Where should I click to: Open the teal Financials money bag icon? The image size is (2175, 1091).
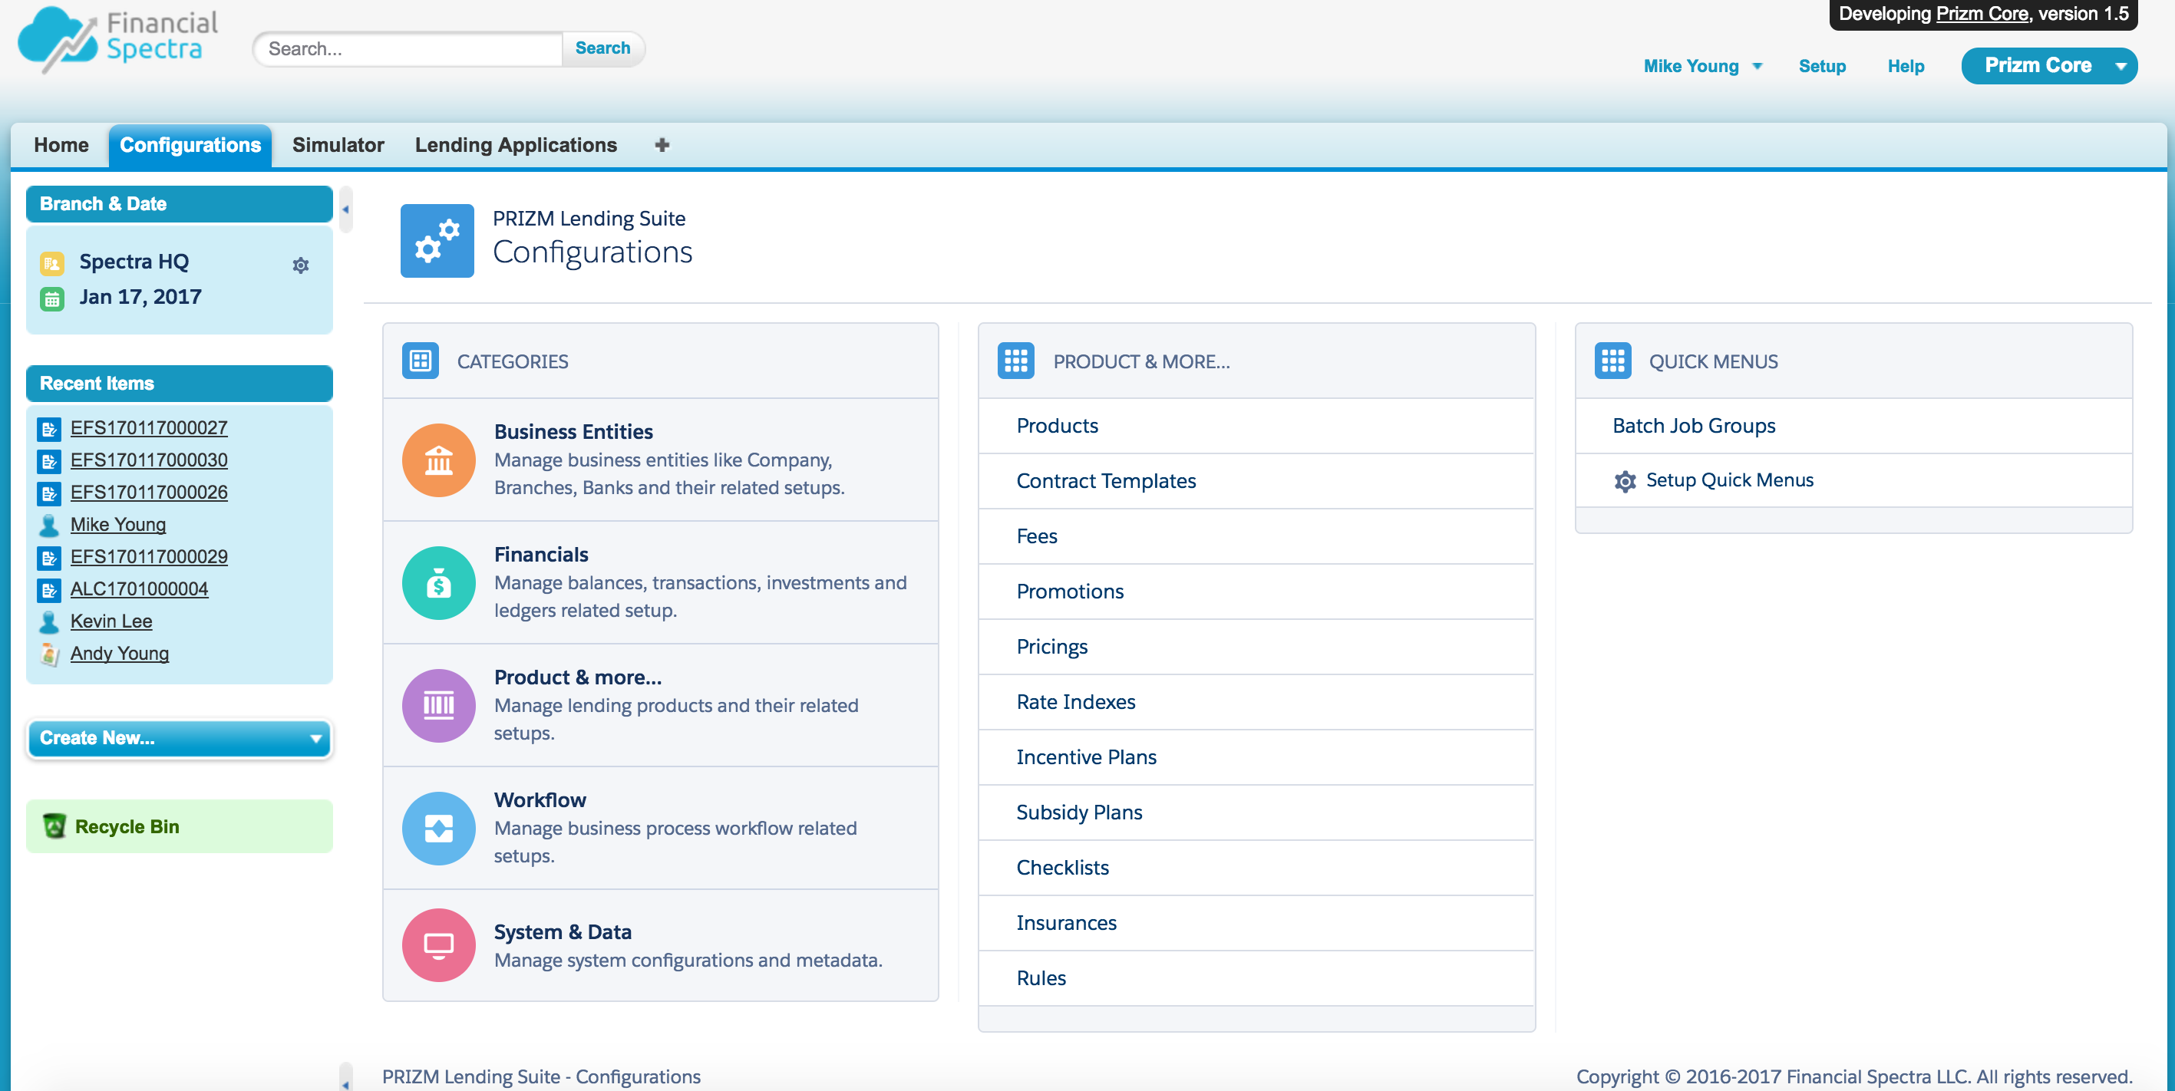439,583
